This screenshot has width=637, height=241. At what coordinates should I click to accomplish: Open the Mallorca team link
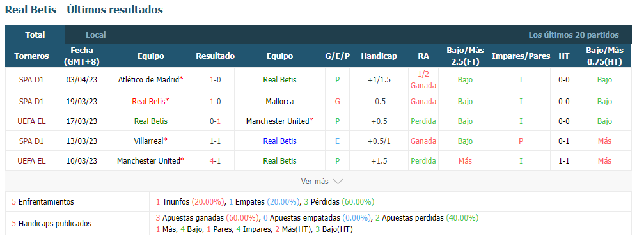click(x=279, y=101)
